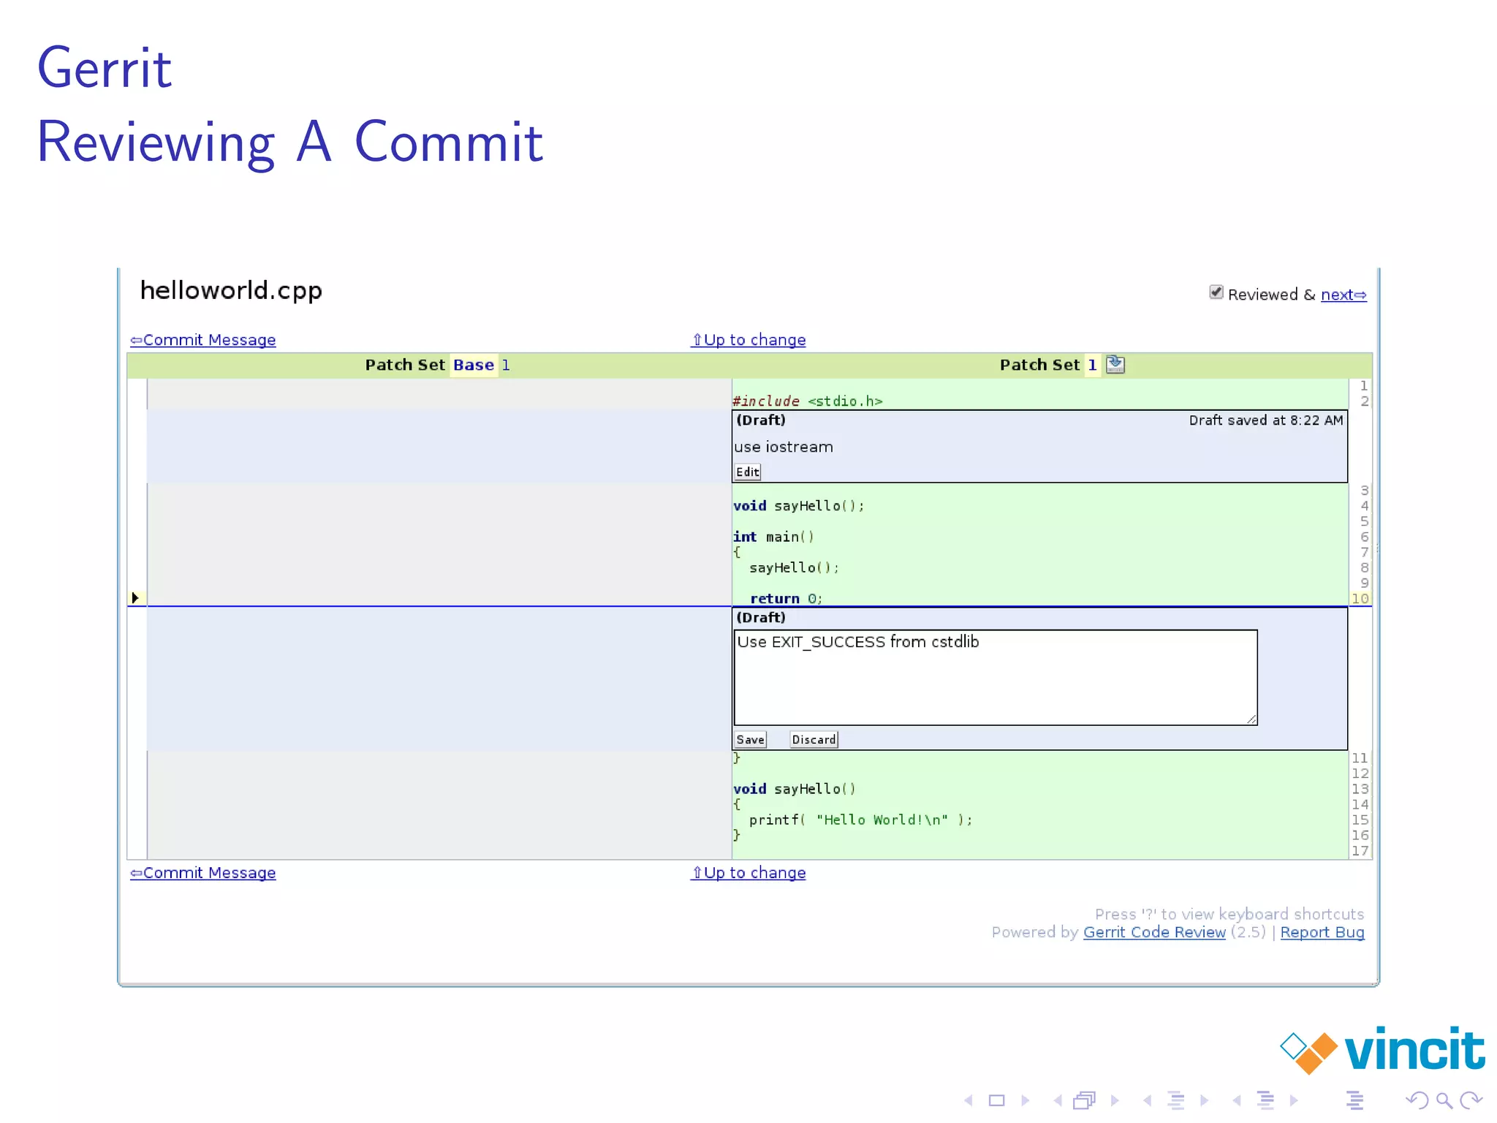Toggle the Reviewed checkbox
This screenshot has width=1497, height=1123.
(x=1216, y=292)
